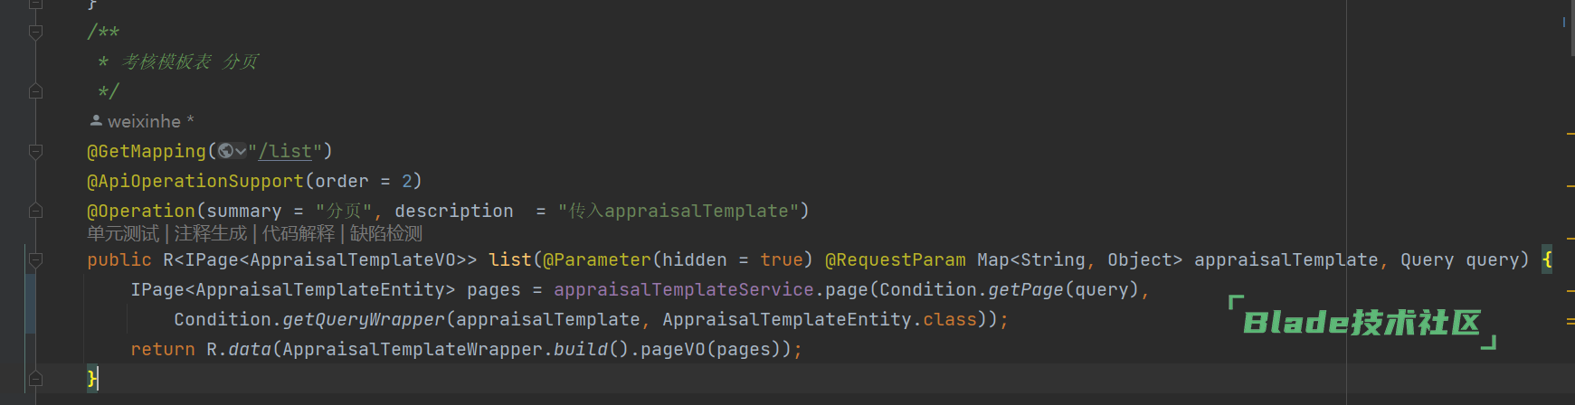Image resolution: width=1575 pixels, height=405 pixels.
Task: Click the globe endpoint icon in @GetMapping
Action: click(x=225, y=151)
